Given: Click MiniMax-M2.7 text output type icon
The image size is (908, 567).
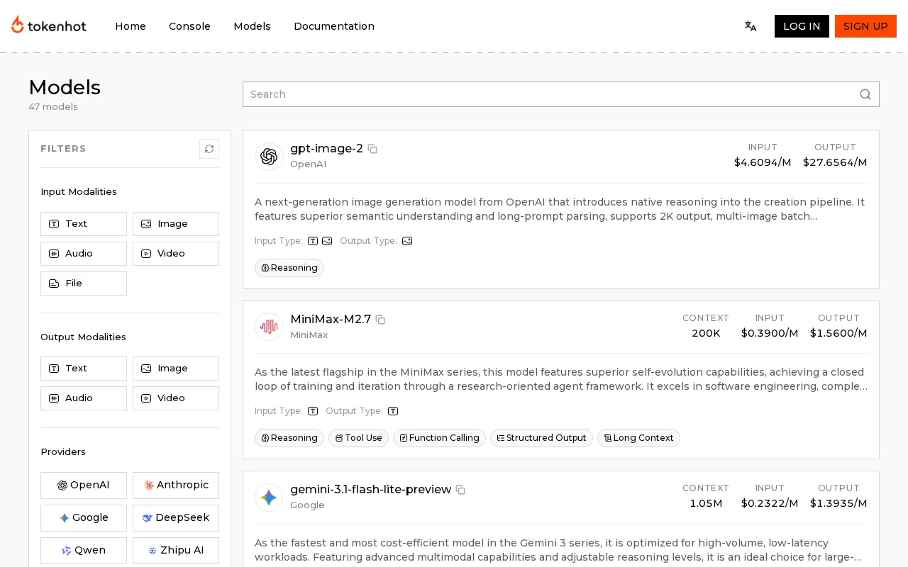Looking at the screenshot, I should click(393, 411).
